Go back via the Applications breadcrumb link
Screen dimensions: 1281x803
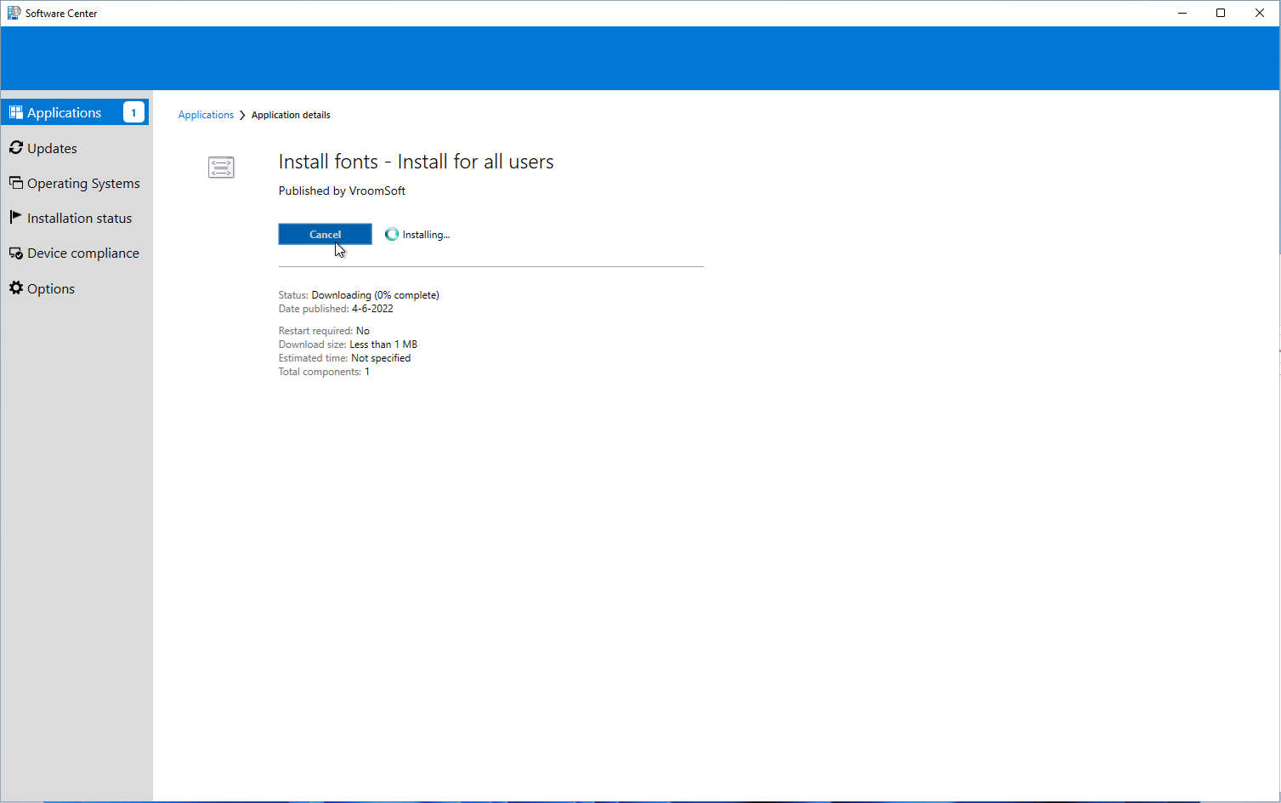[206, 115]
